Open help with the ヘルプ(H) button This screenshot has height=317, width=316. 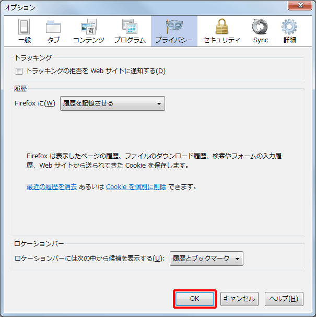[284, 299]
